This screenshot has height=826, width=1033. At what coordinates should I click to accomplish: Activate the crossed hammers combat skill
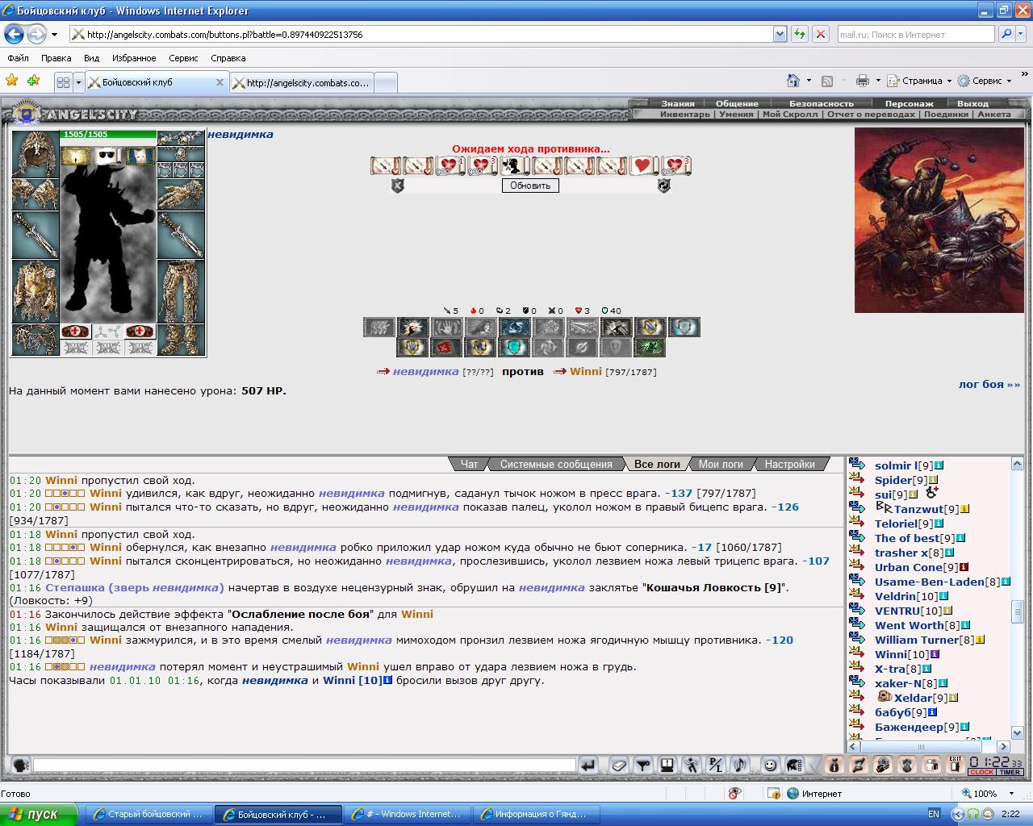tap(617, 327)
